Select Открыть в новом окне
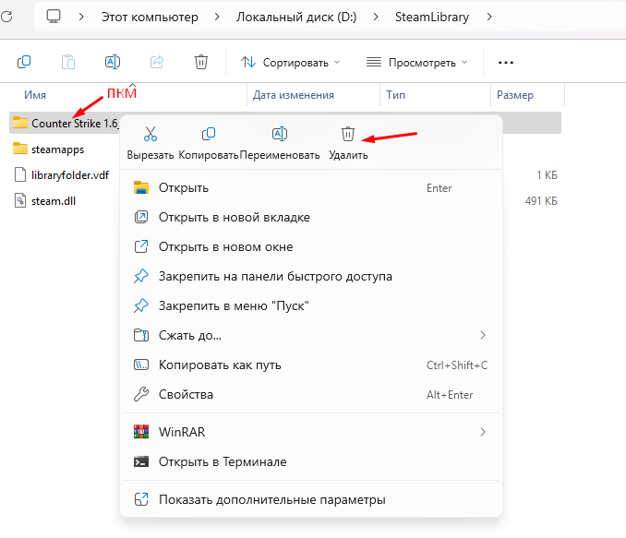Viewport: 626px width, 538px height. pyautogui.click(x=311, y=246)
